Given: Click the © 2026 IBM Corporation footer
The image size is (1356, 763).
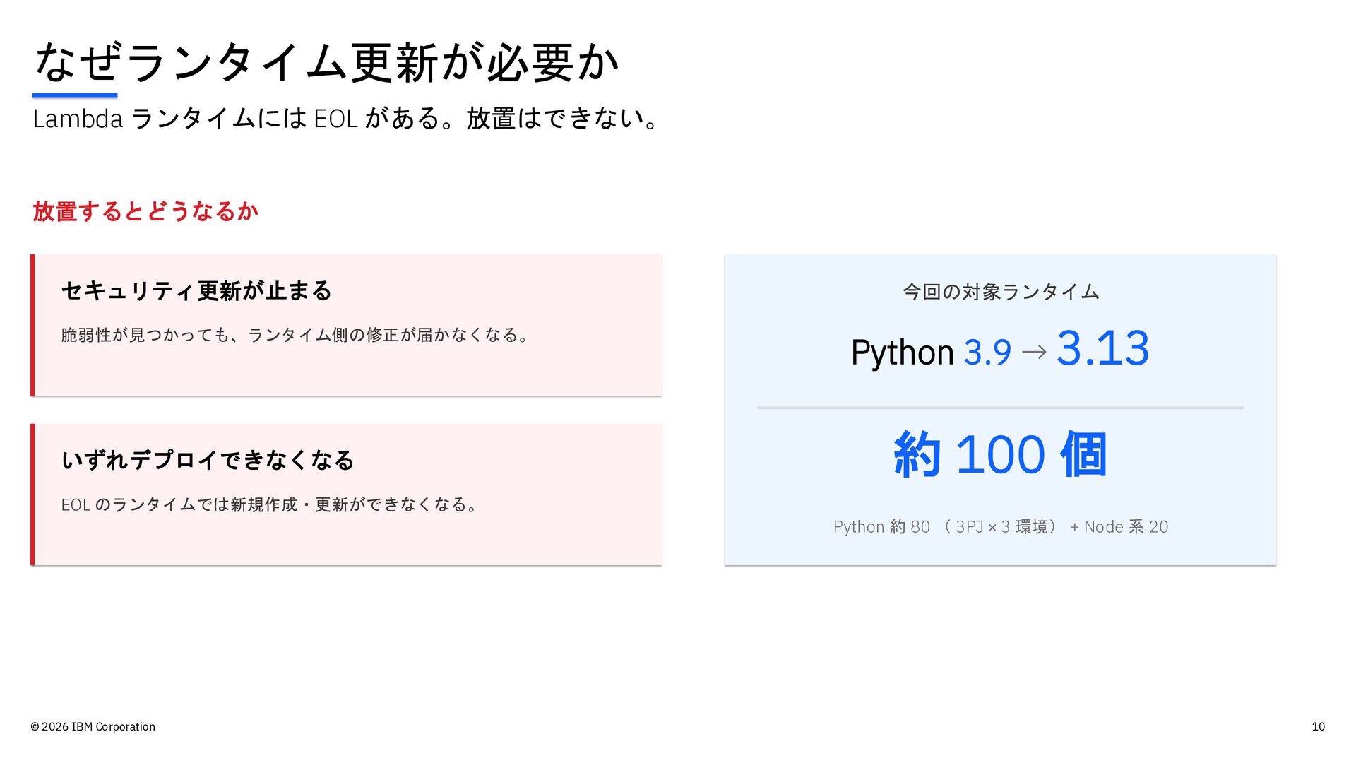Looking at the screenshot, I should [x=93, y=726].
